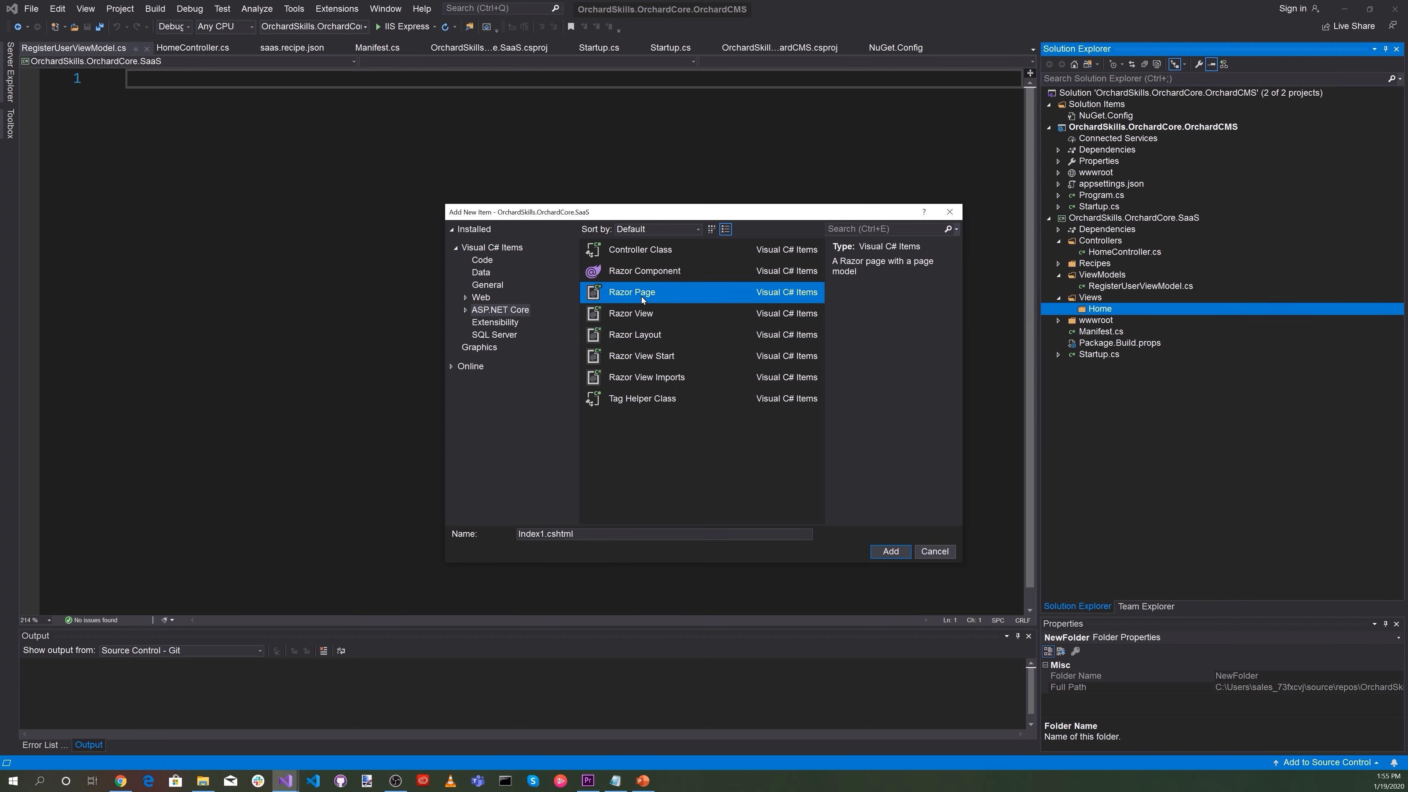
Task: Click the New Project icon in toolbar
Action: tap(55, 27)
